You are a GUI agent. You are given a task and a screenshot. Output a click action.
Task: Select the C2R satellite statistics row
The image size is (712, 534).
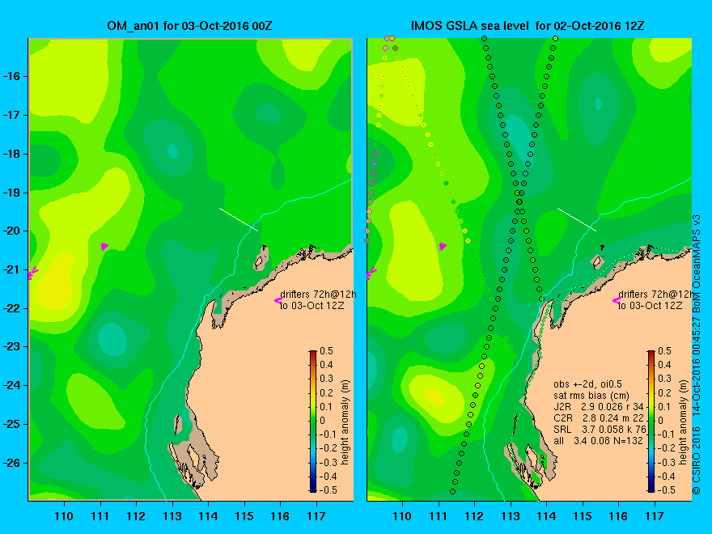(x=599, y=418)
